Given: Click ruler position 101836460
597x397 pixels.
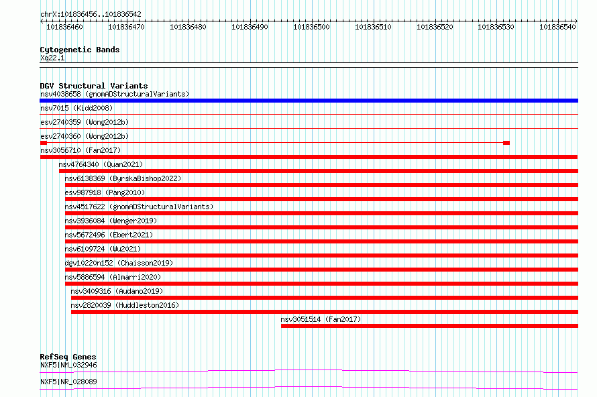Looking at the screenshot, I should pos(64,27).
